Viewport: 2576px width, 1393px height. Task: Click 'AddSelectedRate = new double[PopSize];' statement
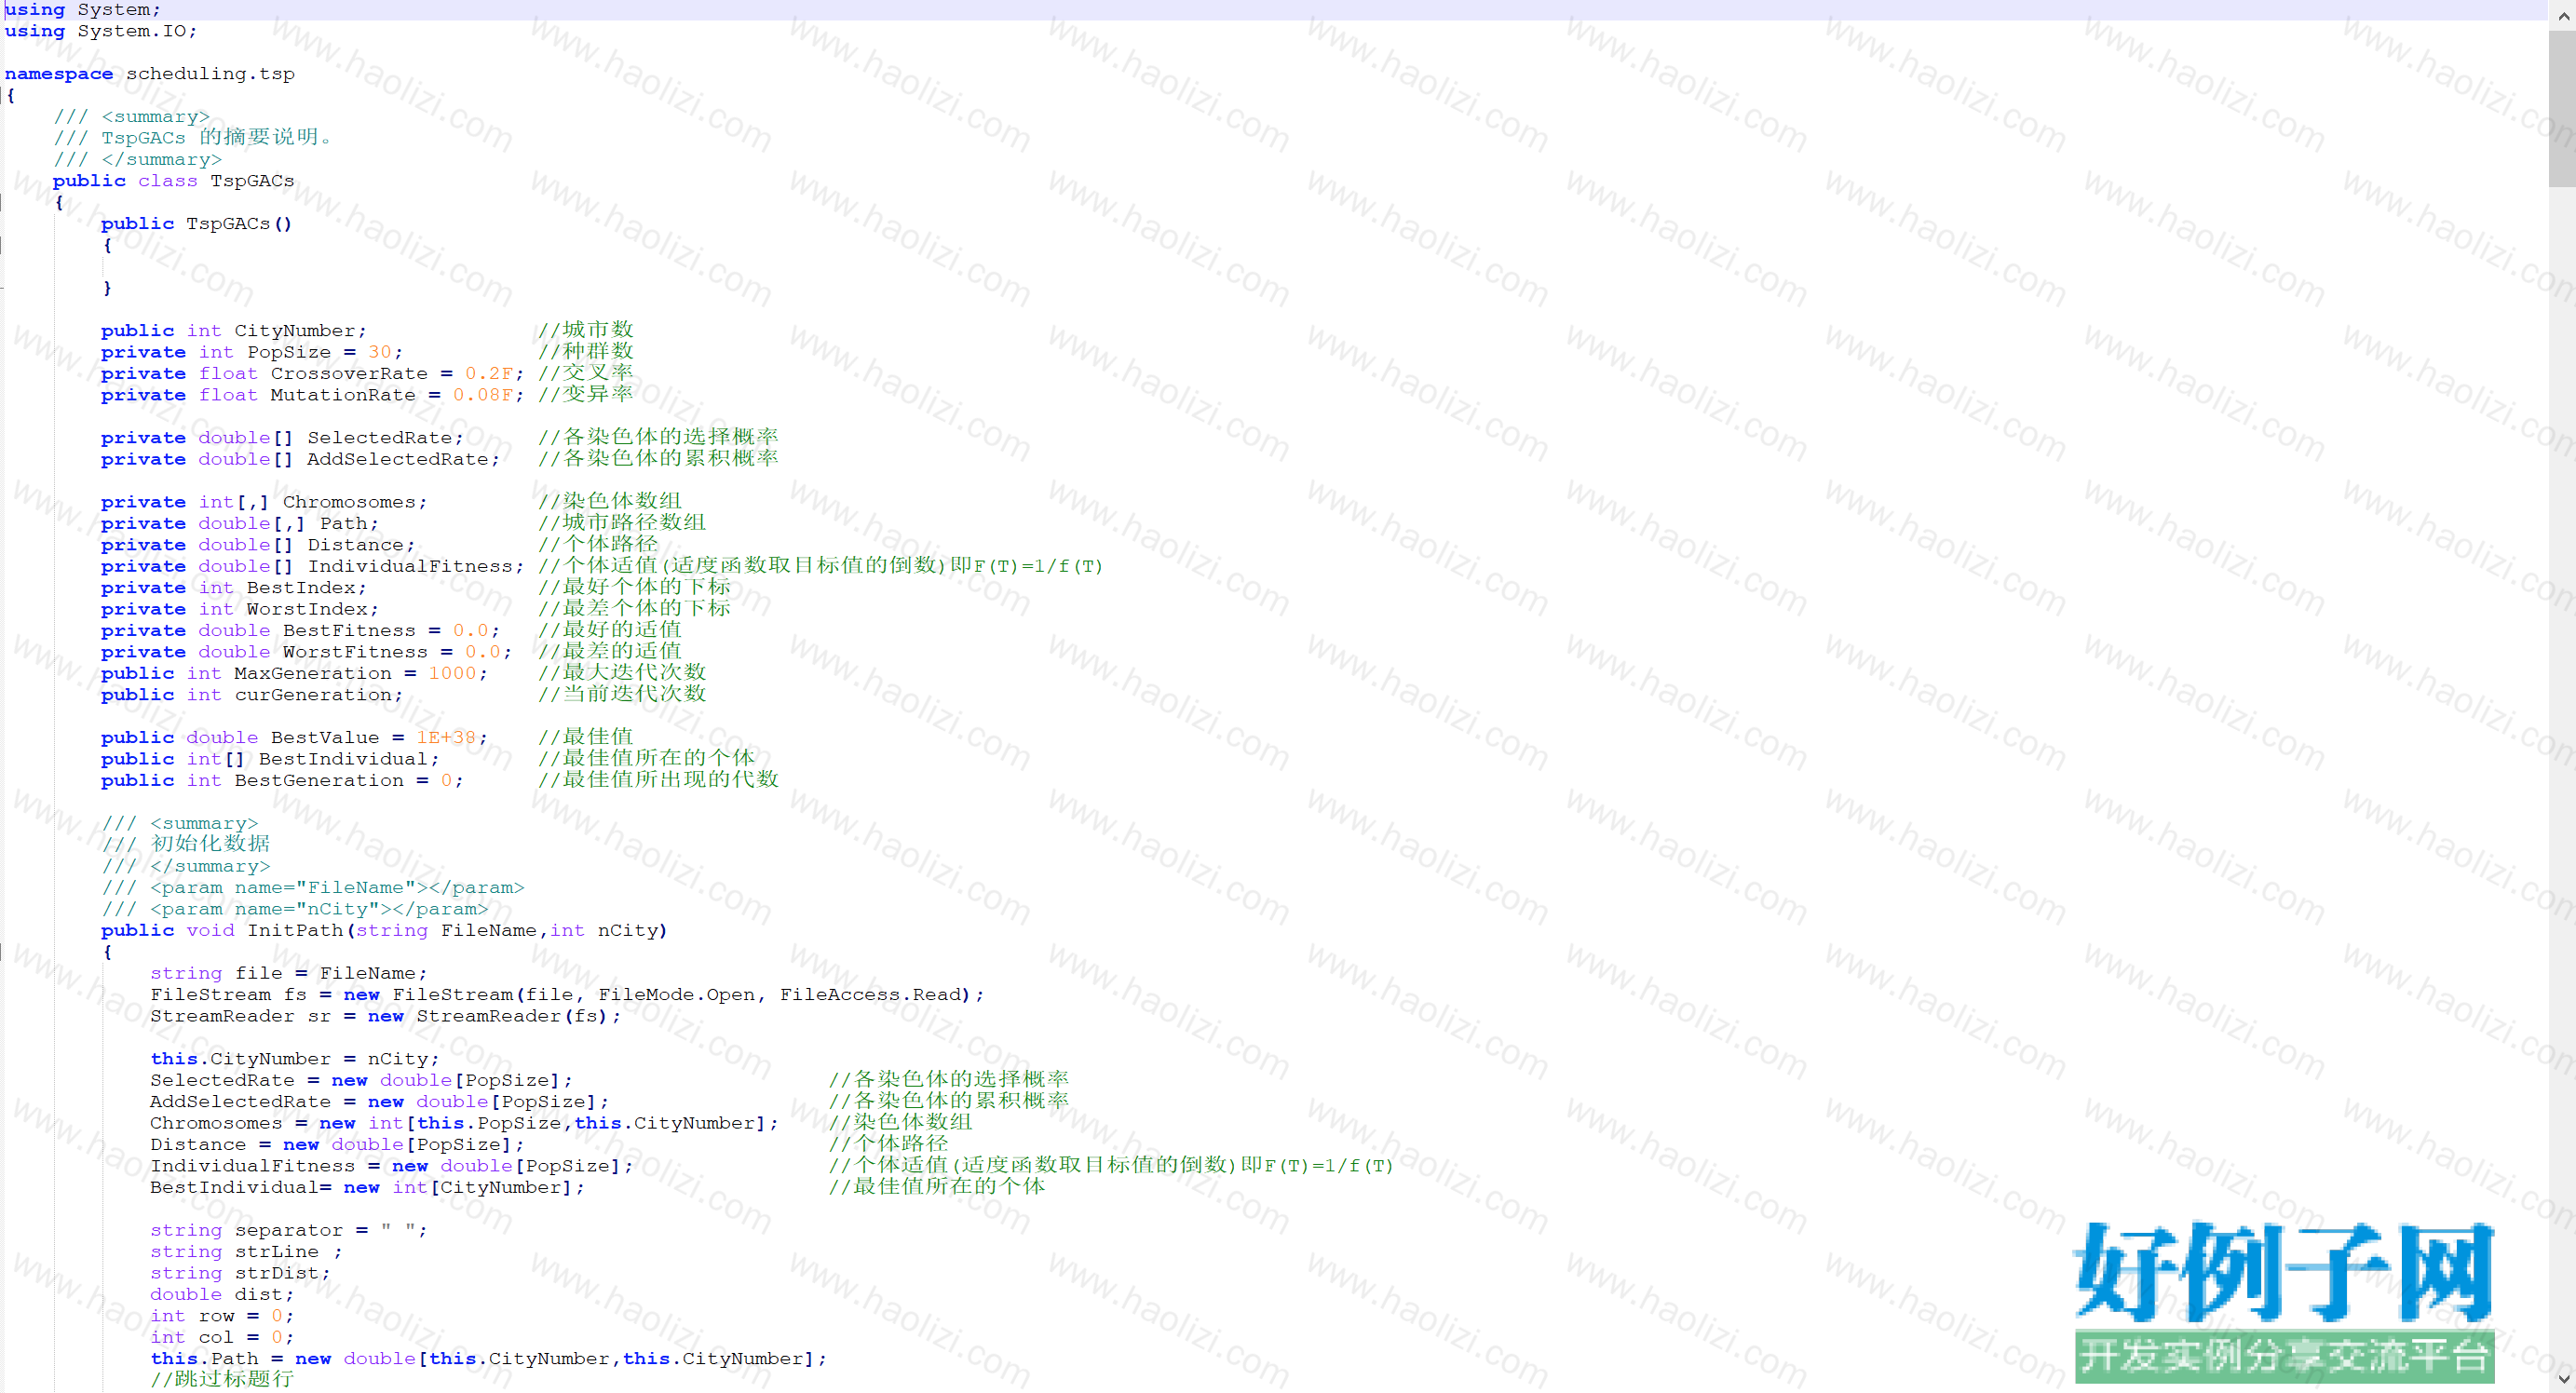click(379, 1102)
